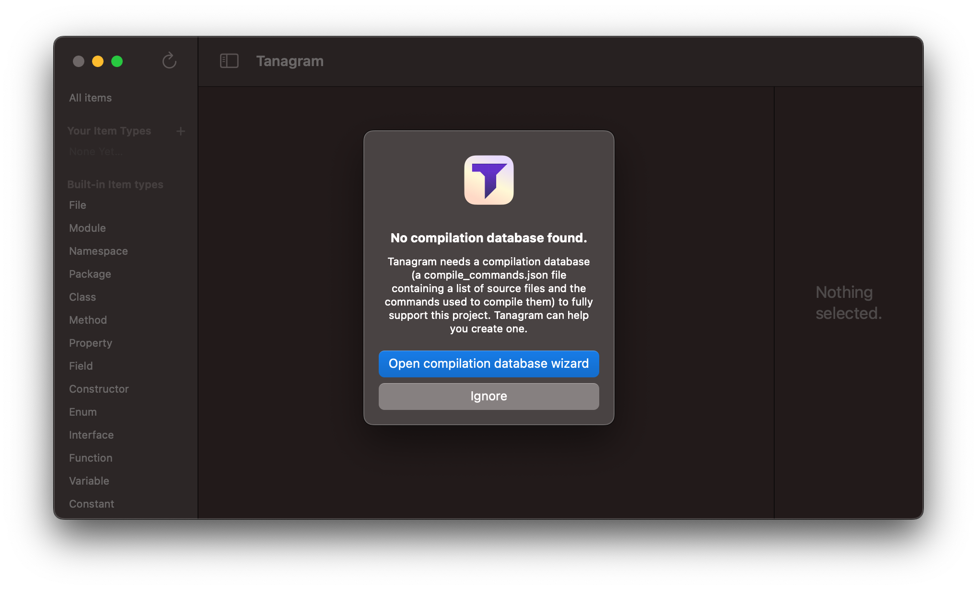
Task: Select the File item type
Action: pos(78,205)
